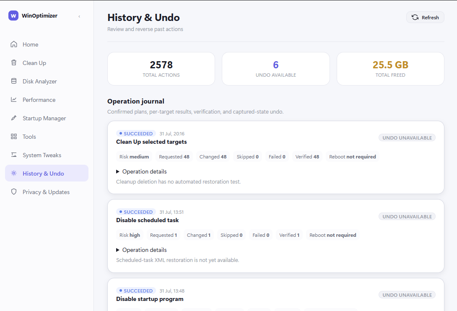Click the Home house icon
This screenshot has height=311, width=457.
[x=14, y=44]
